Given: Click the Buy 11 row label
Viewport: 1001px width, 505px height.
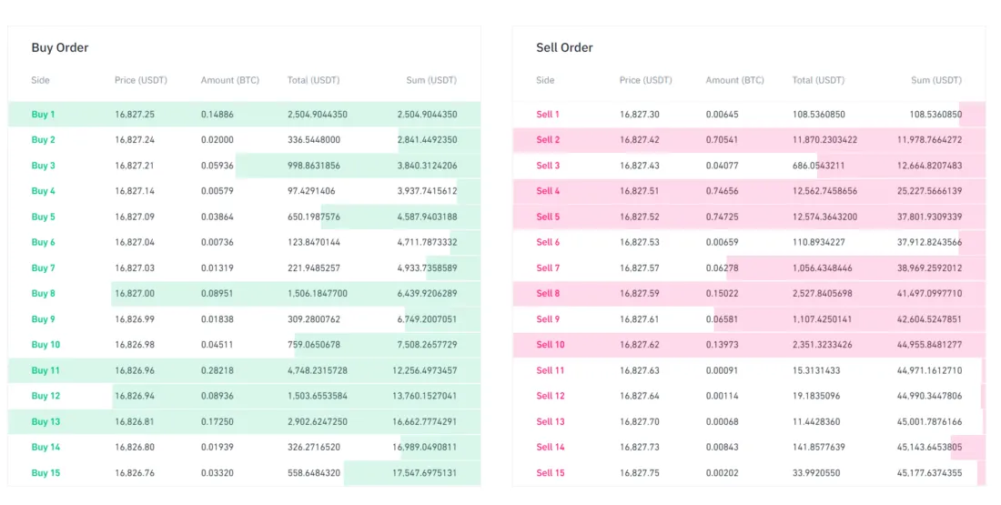Looking at the screenshot, I should coord(45,370).
